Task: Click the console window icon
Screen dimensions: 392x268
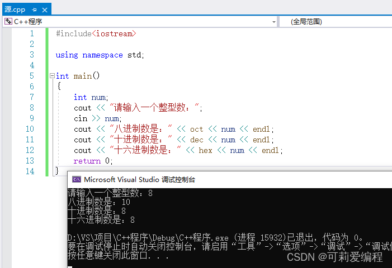Action: click(x=76, y=179)
